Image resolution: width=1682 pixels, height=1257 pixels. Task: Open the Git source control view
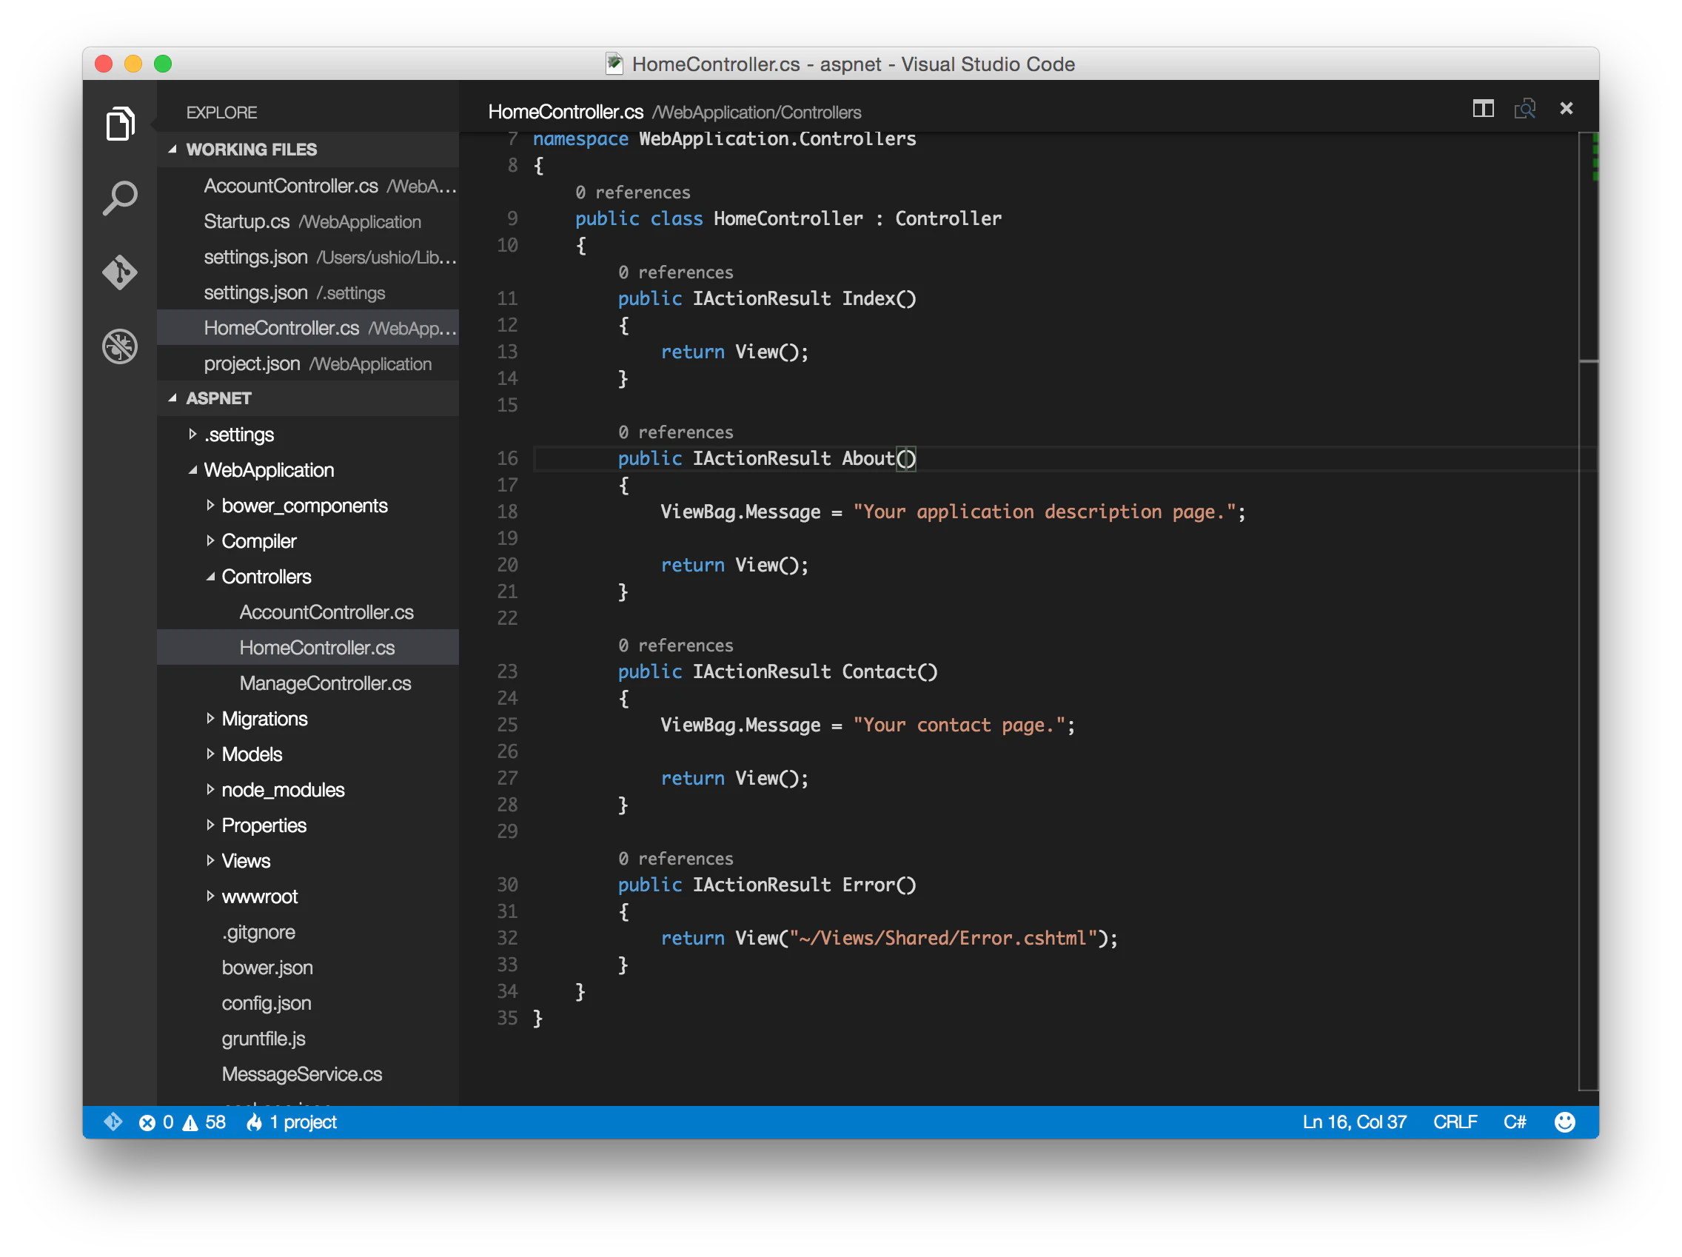pos(120,272)
